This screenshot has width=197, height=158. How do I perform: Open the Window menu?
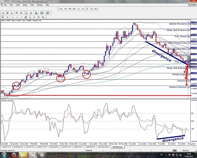pyautogui.click(x=40, y=5)
